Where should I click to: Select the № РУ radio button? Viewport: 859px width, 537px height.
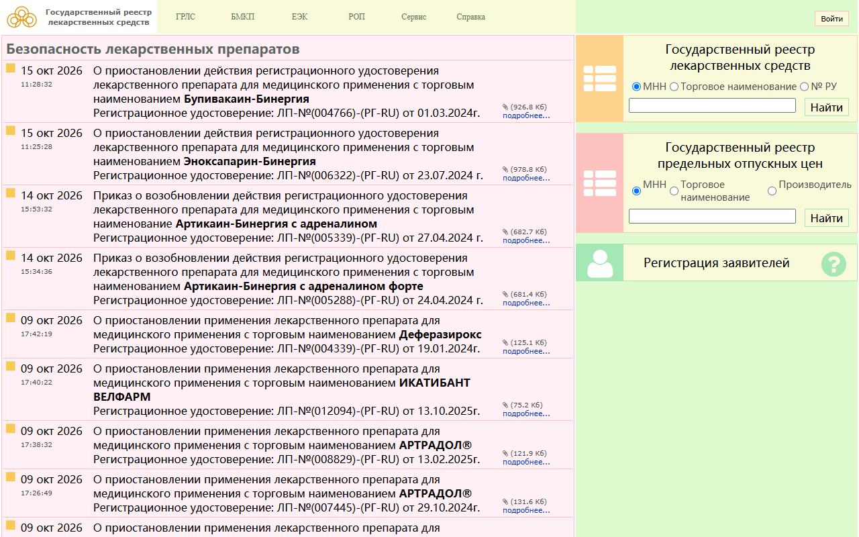pyautogui.click(x=805, y=87)
